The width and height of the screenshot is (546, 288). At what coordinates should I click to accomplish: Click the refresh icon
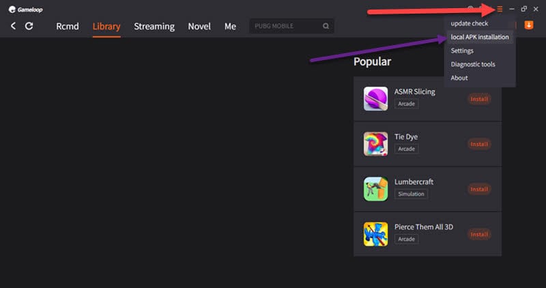pos(29,26)
